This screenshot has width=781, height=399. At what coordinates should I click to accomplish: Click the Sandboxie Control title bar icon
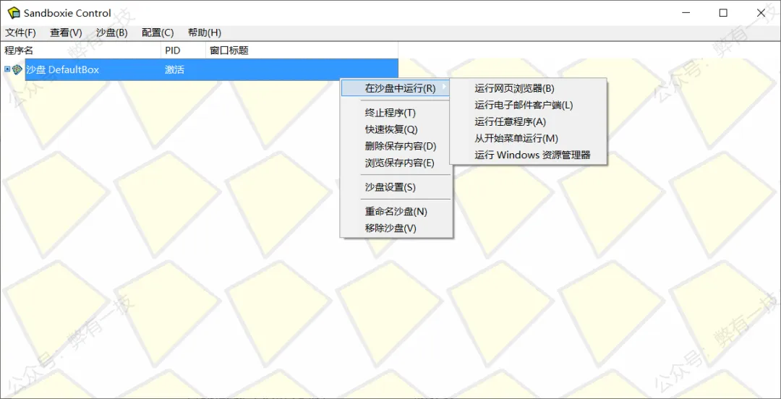coord(14,13)
